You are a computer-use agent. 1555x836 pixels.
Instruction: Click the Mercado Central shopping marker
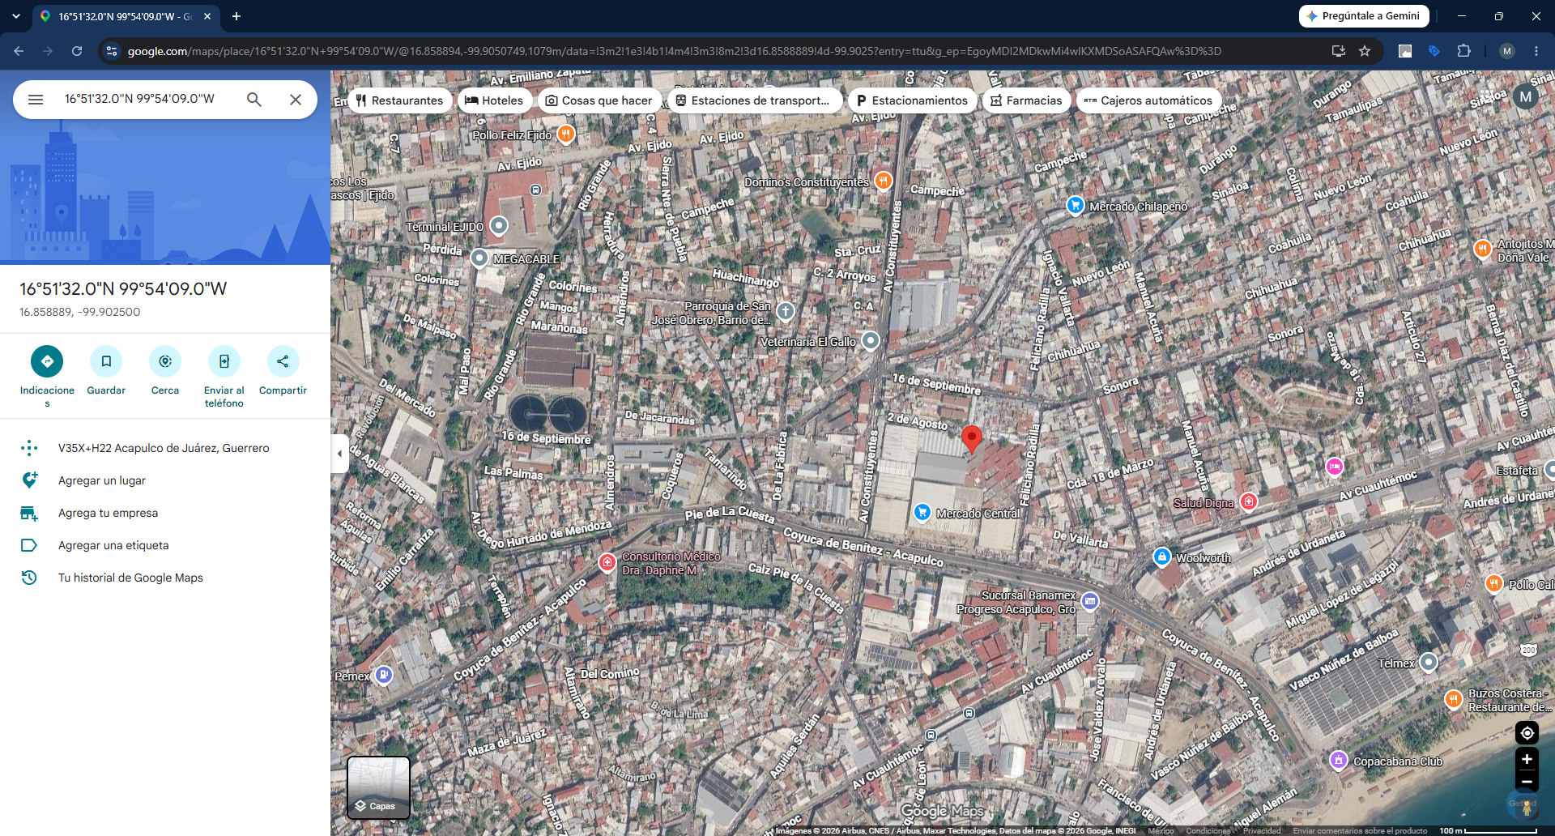point(922,512)
